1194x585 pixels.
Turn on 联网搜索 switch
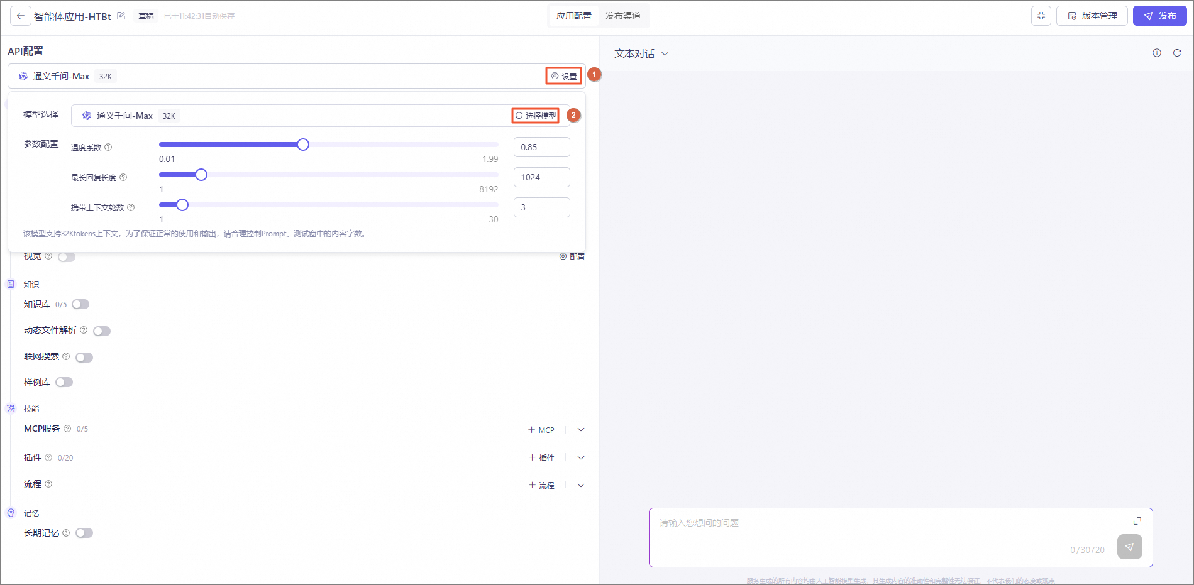click(x=84, y=357)
